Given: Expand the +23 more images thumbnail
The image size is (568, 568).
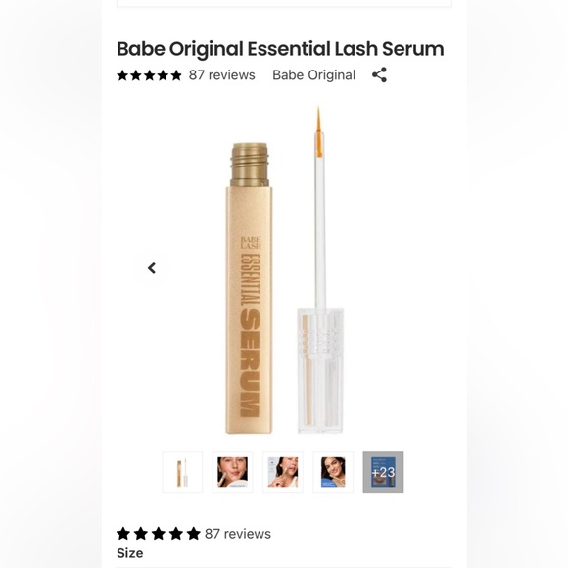Looking at the screenshot, I should pyautogui.click(x=383, y=472).
